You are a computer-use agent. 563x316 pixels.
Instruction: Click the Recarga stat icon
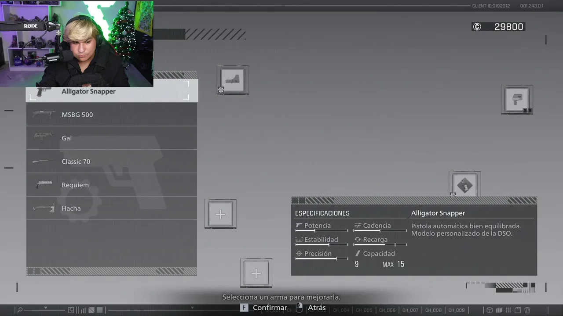click(358, 240)
